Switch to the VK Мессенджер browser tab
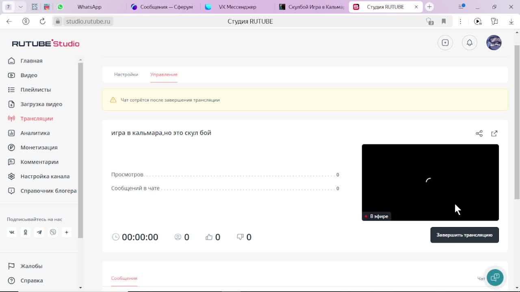This screenshot has width=520, height=292. [x=238, y=7]
